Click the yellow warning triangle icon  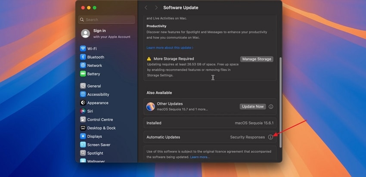[x=149, y=59]
